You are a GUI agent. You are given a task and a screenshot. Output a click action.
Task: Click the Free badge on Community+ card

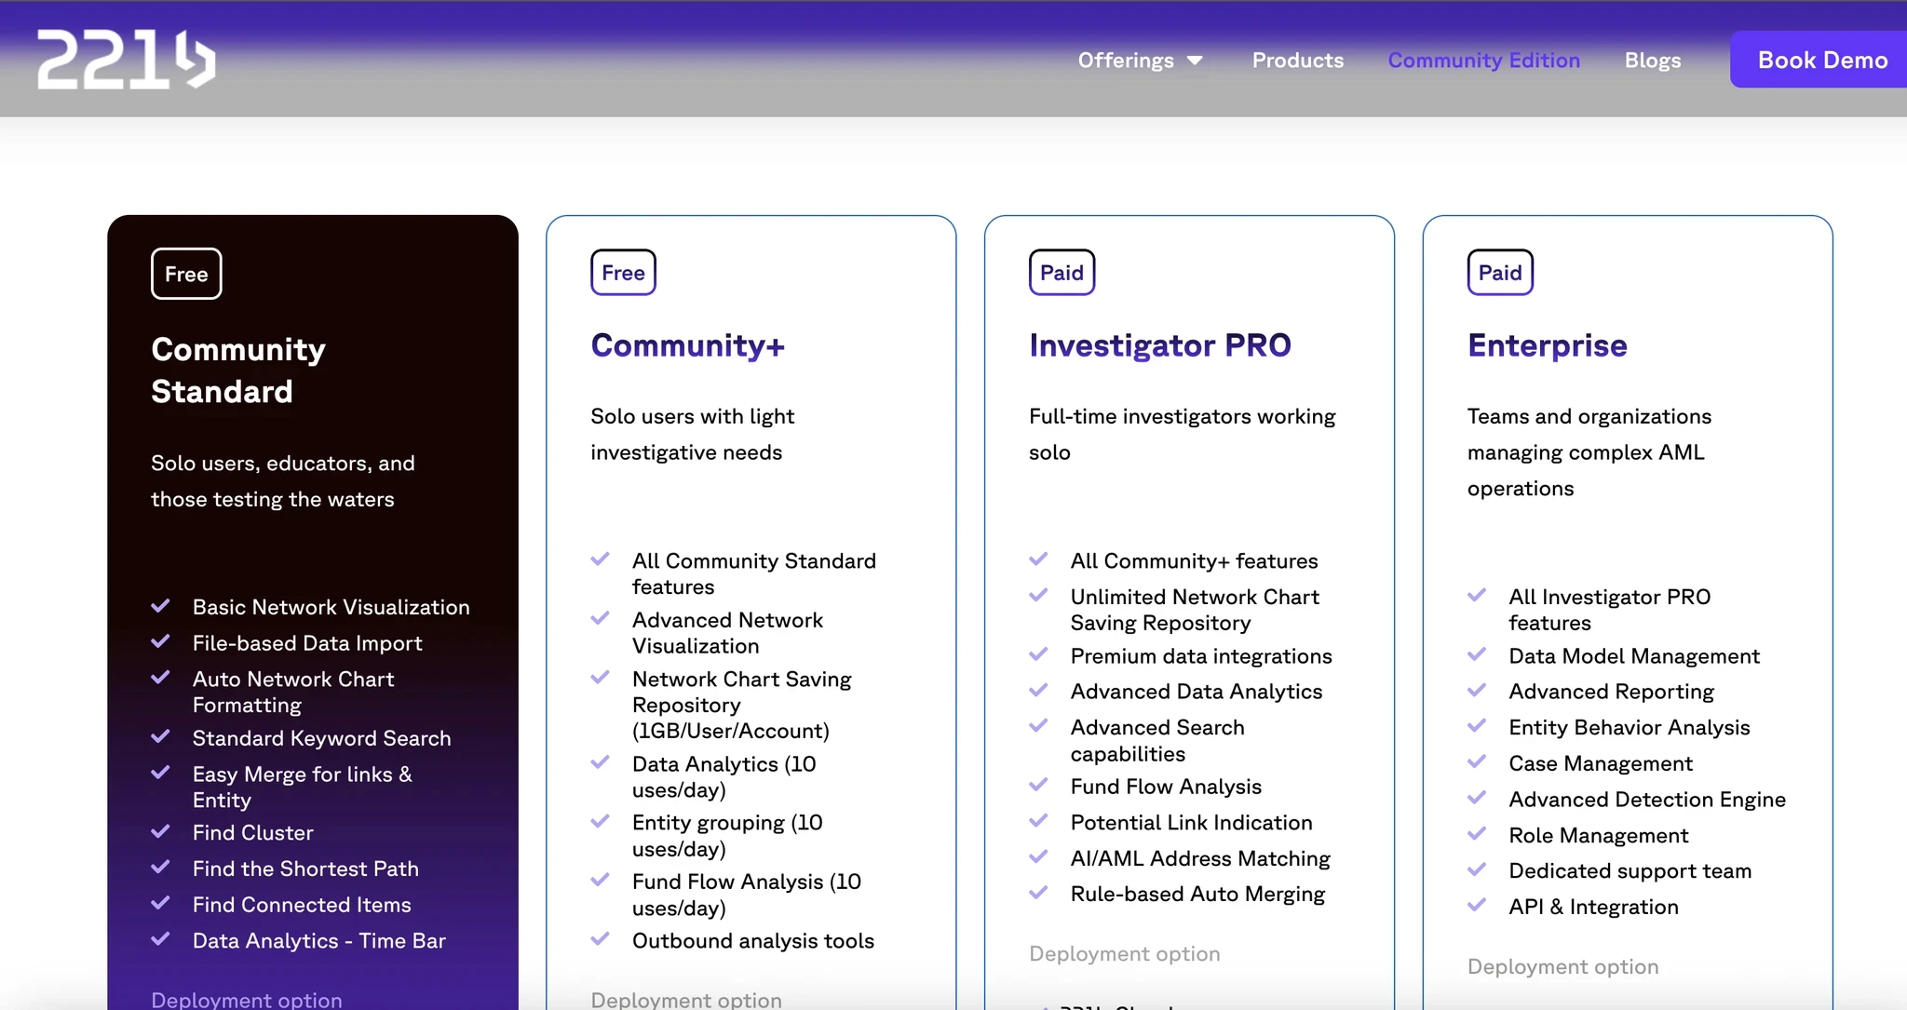pyautogui.click(x=623, y=273)
